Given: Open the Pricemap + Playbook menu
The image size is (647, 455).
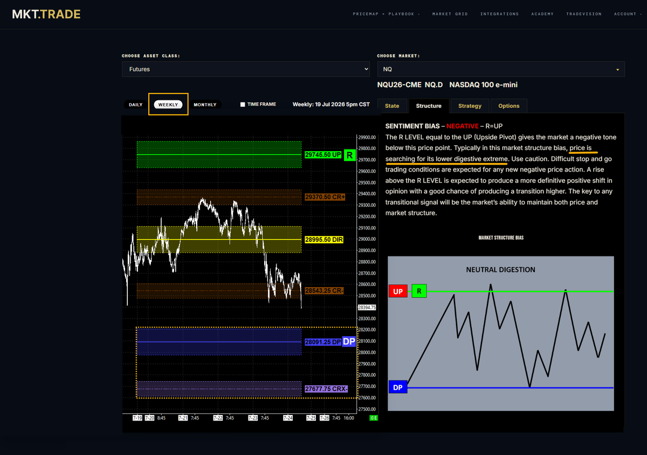Looking at the screenshot, I should pos(386,14).
